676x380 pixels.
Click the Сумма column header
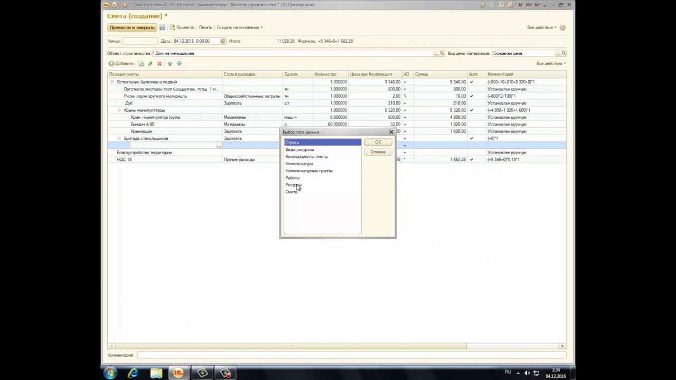(440, 74)
